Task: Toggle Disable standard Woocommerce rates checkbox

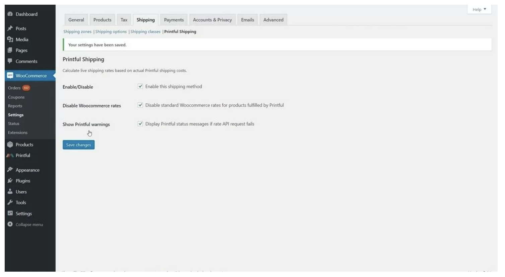Action: [x=140, y=105]
